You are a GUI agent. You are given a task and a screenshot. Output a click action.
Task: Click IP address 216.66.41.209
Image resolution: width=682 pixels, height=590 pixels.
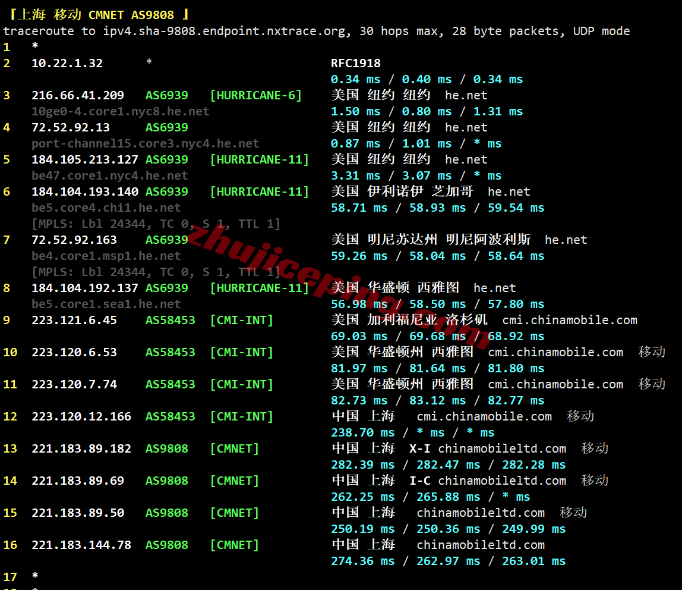click(78, 95)
